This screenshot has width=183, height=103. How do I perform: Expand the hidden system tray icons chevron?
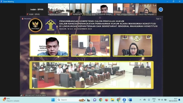(140, 100)
